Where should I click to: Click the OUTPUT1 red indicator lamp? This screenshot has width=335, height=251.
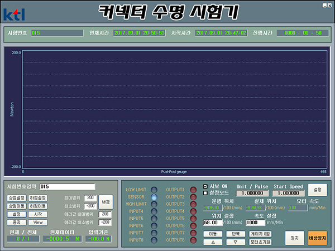(x=194, y=190)
